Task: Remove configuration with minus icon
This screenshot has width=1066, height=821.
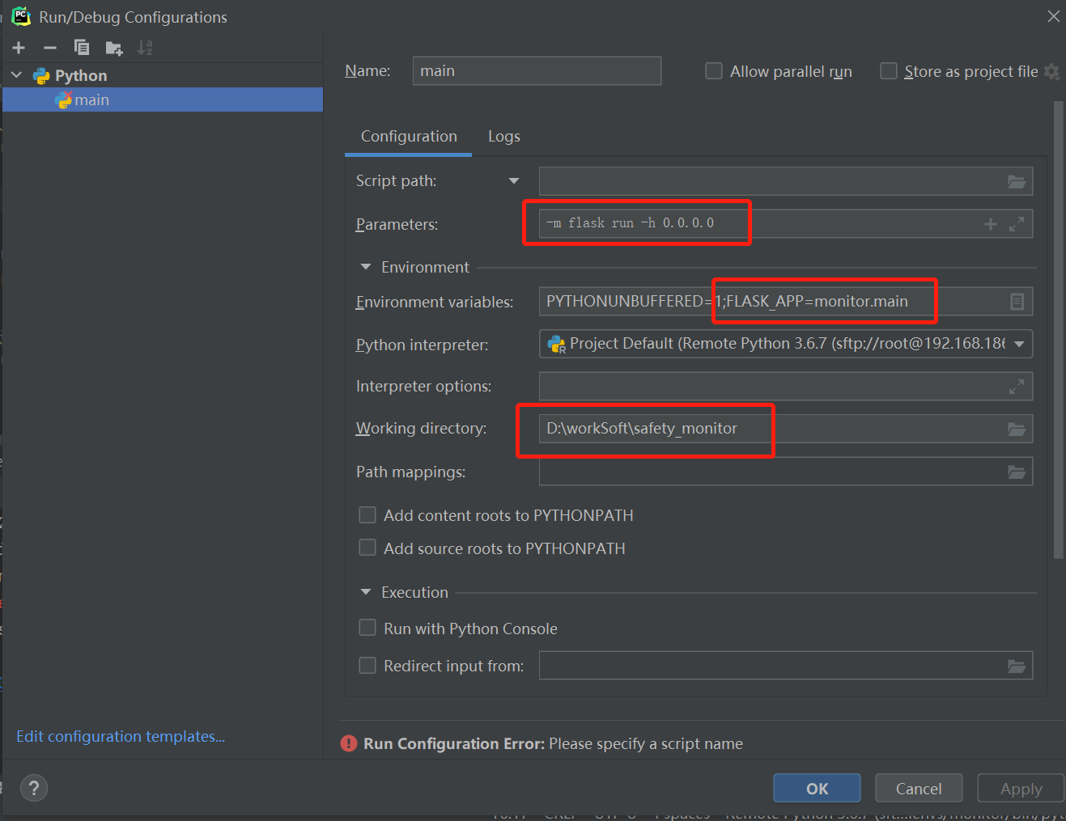Action: (x=50, y=48)
